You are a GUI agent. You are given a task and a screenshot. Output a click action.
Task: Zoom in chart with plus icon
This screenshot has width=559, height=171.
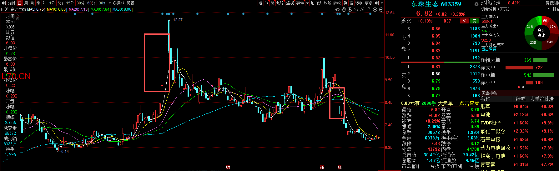click(x=375, y=9)
